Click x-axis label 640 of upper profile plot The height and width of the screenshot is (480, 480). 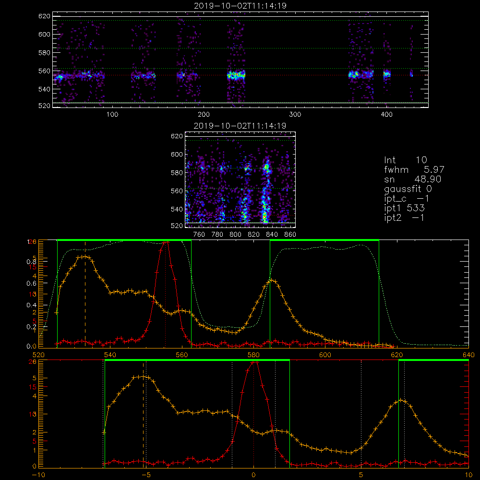coord(468,355)
